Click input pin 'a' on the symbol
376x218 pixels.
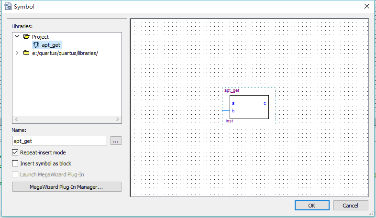click(233, 103)
